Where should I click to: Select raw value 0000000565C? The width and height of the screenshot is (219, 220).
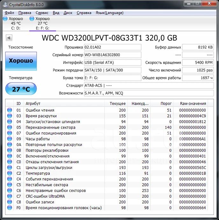[192, 168]
